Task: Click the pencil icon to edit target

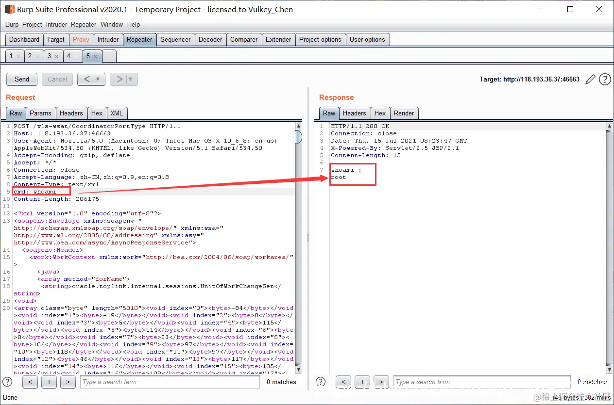Action: click(590, 80)
